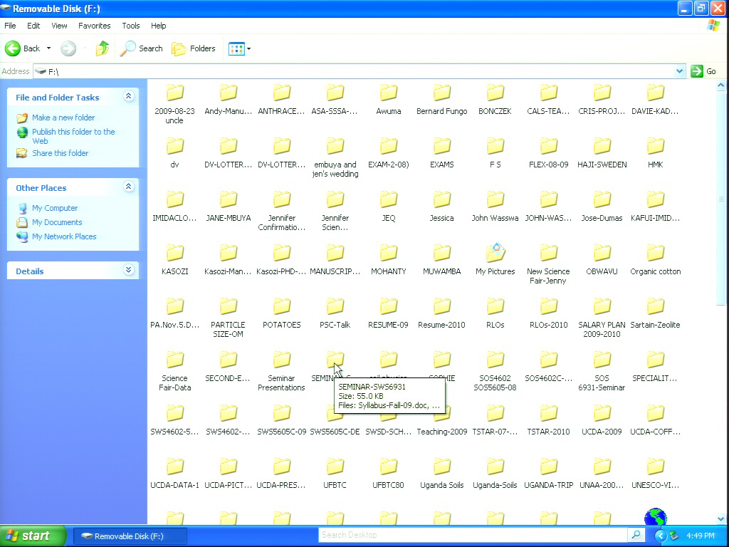The image size is (729, 547).
Task: Open the Windows start menu
Action: click(x=33, y=536)
